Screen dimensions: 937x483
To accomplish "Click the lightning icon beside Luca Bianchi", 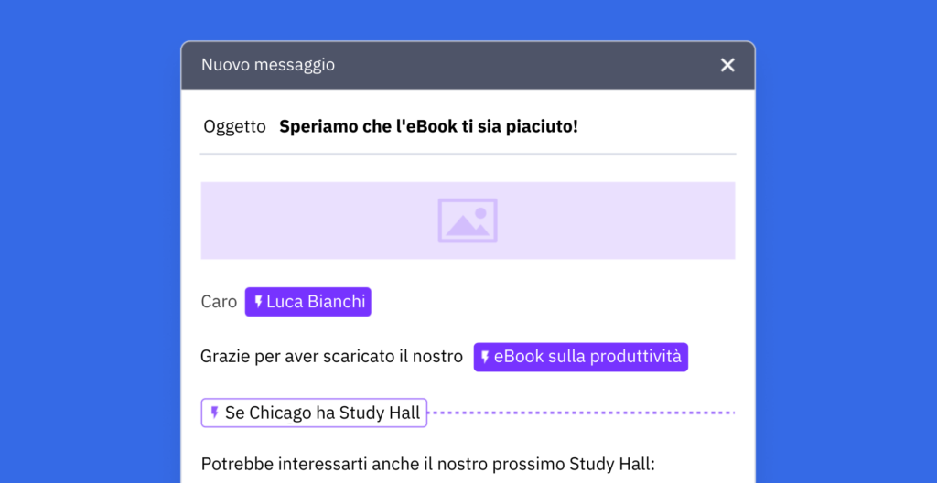I will click(258, 302).
